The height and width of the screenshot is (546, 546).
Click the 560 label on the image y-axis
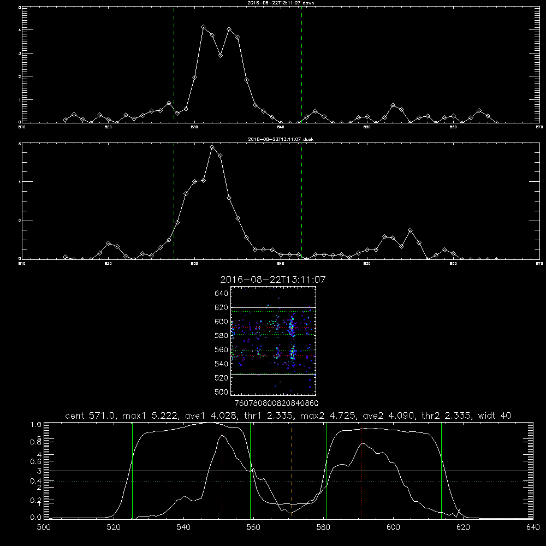pos(221,349)
